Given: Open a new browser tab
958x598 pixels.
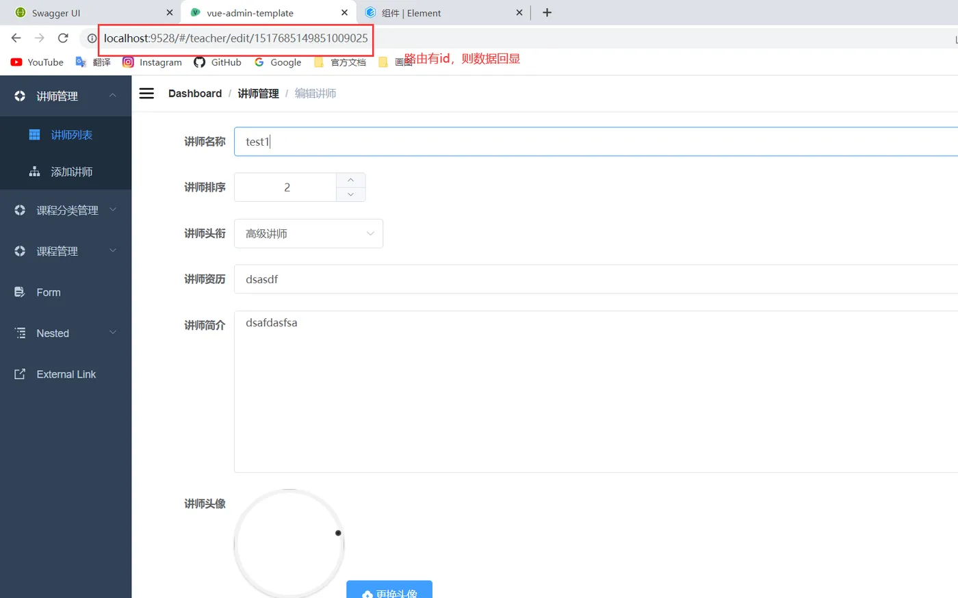Looking at the screenshot, I should click(x=547, y=12).
